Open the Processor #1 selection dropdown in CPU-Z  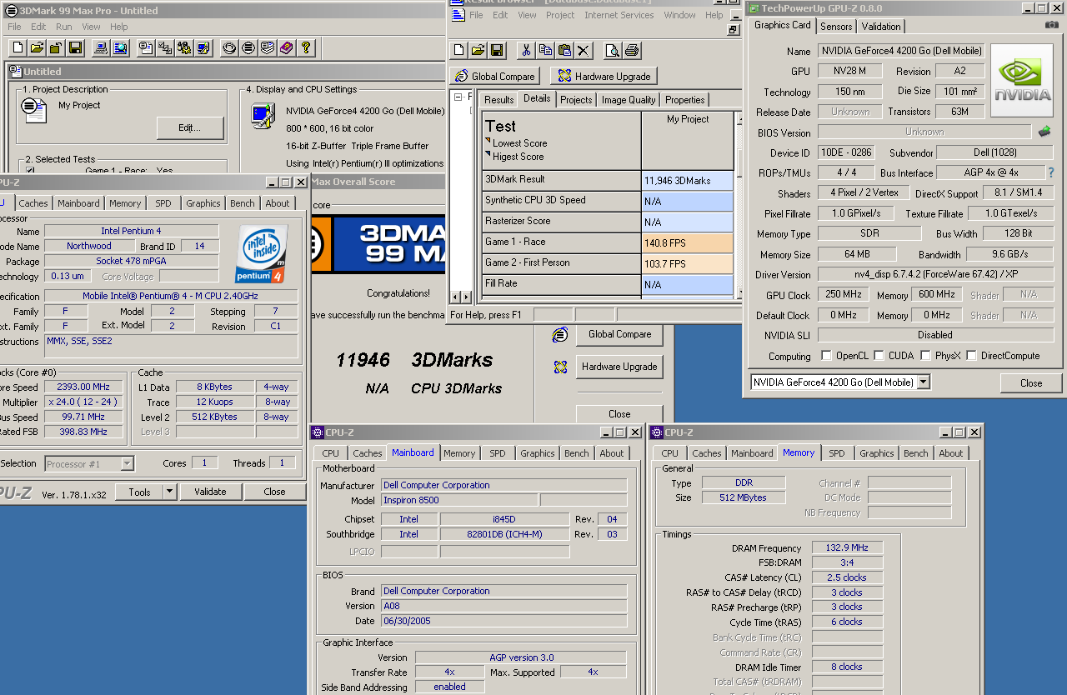[x=128, y=463]
